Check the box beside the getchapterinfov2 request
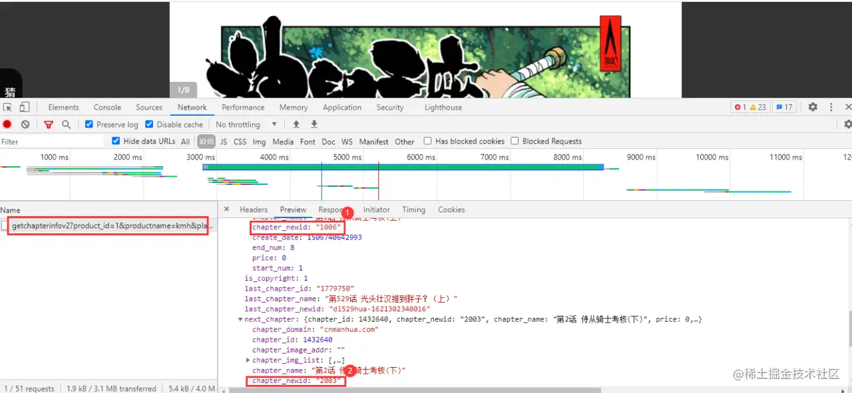The image size is (852, 393). click(5, 226)
